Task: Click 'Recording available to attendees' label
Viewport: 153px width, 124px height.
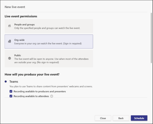Action: (31, 96)
